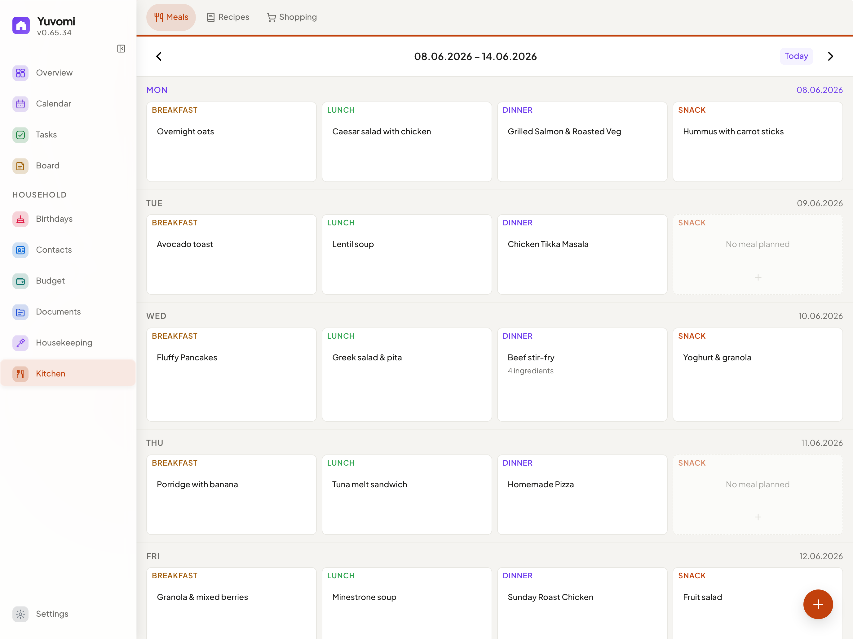The height and width of the screenshot is (639, 853).
Task: Open the Contacts card icon
Action: point(20,250)
